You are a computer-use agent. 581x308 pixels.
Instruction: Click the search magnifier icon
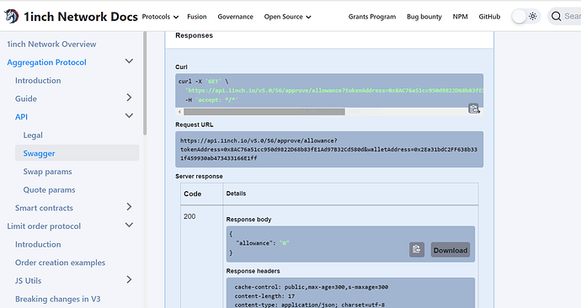pos(556,16)
